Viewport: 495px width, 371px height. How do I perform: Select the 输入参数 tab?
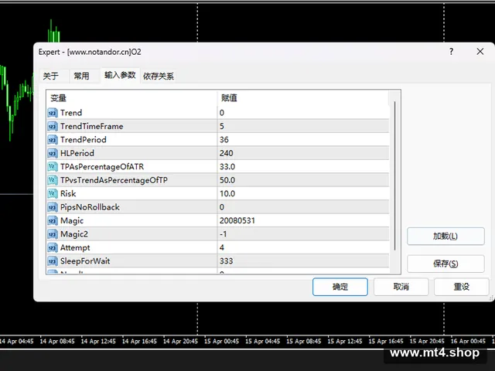[x=120, y=75]
